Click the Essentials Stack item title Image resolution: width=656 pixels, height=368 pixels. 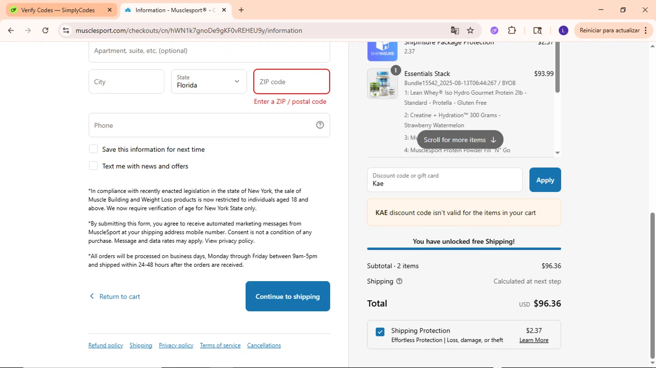click(427, 74)
